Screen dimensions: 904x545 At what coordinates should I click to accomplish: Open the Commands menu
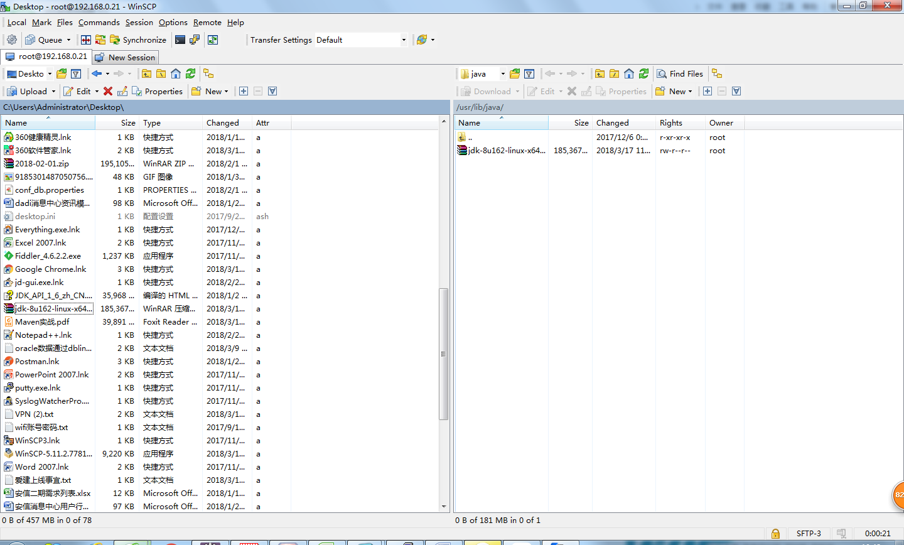pyautogui.click(x=99, y=22)
